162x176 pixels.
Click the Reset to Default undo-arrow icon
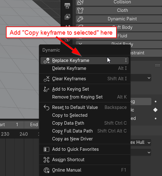[x=46, y=108]
